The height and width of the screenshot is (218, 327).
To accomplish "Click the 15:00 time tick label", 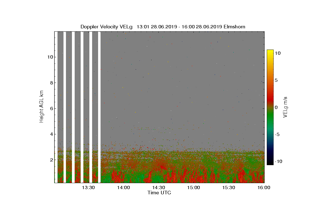I will 194,187.
